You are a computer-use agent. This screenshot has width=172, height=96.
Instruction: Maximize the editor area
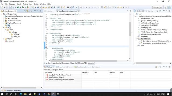click(130, 11)
